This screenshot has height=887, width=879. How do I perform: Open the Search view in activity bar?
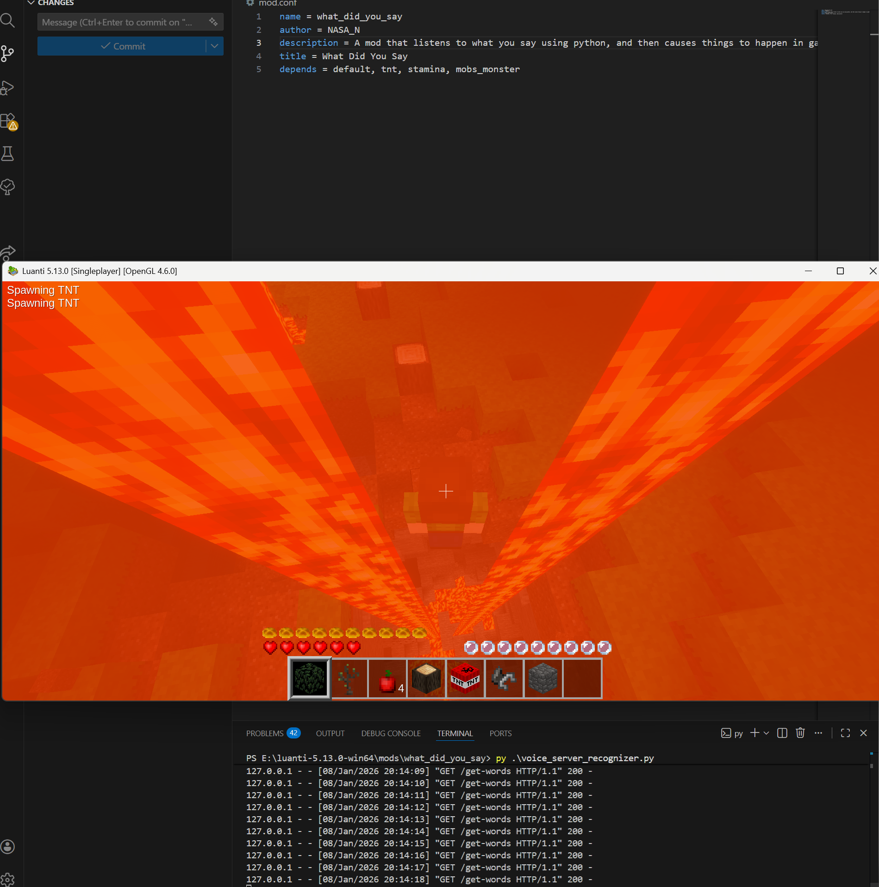pos(8,21)
